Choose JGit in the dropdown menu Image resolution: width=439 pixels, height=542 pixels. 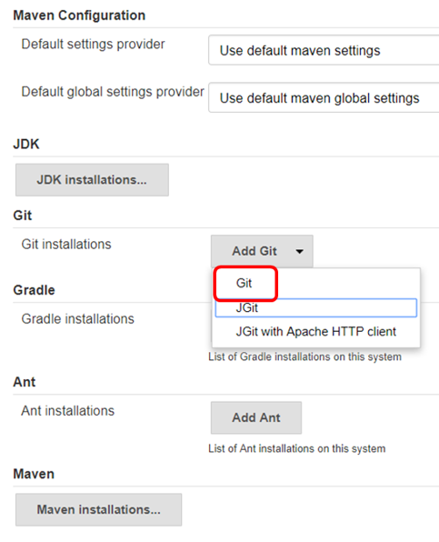tap(316, 307)
